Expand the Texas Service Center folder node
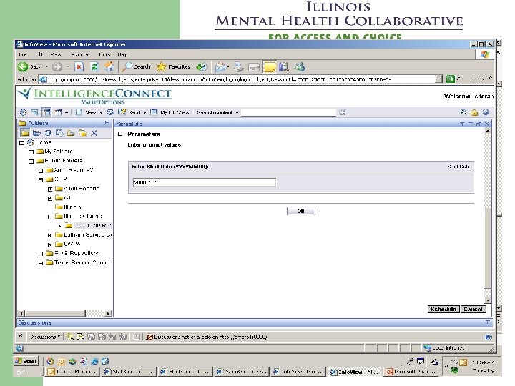The width and height of the screenshot is (515, 386). coord(41,263)
